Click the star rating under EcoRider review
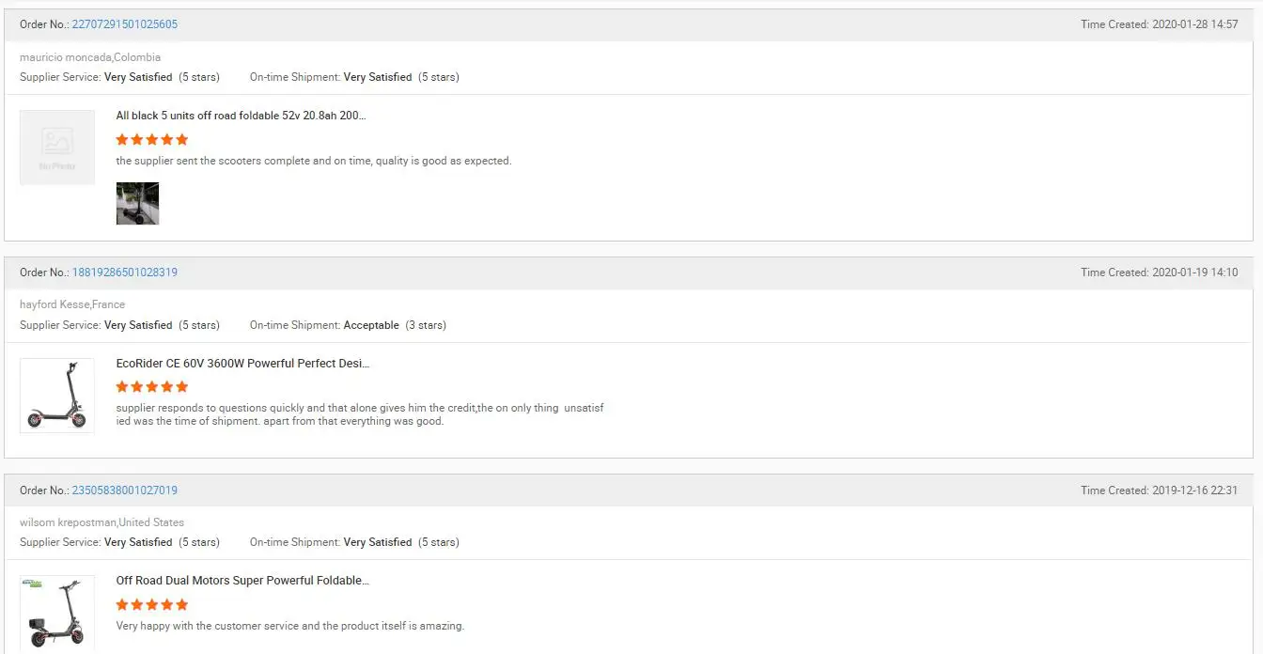 click(x=152, y=386)
